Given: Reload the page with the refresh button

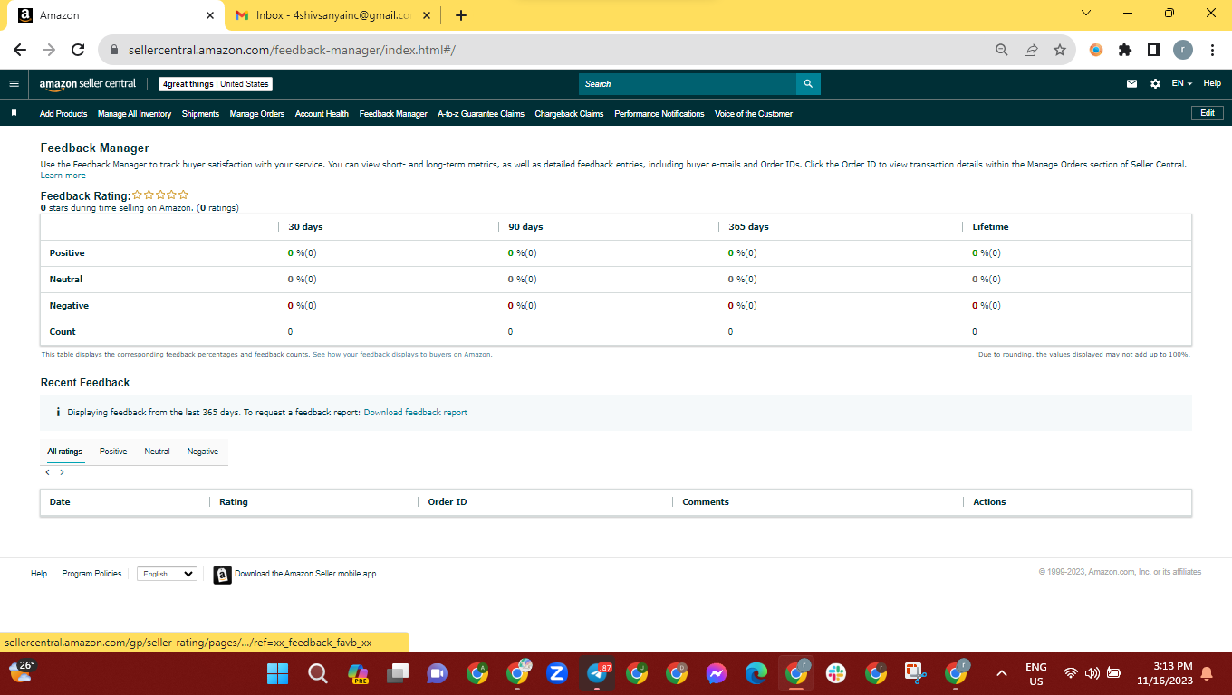Looking at the screenshot, I should [78, 50].
